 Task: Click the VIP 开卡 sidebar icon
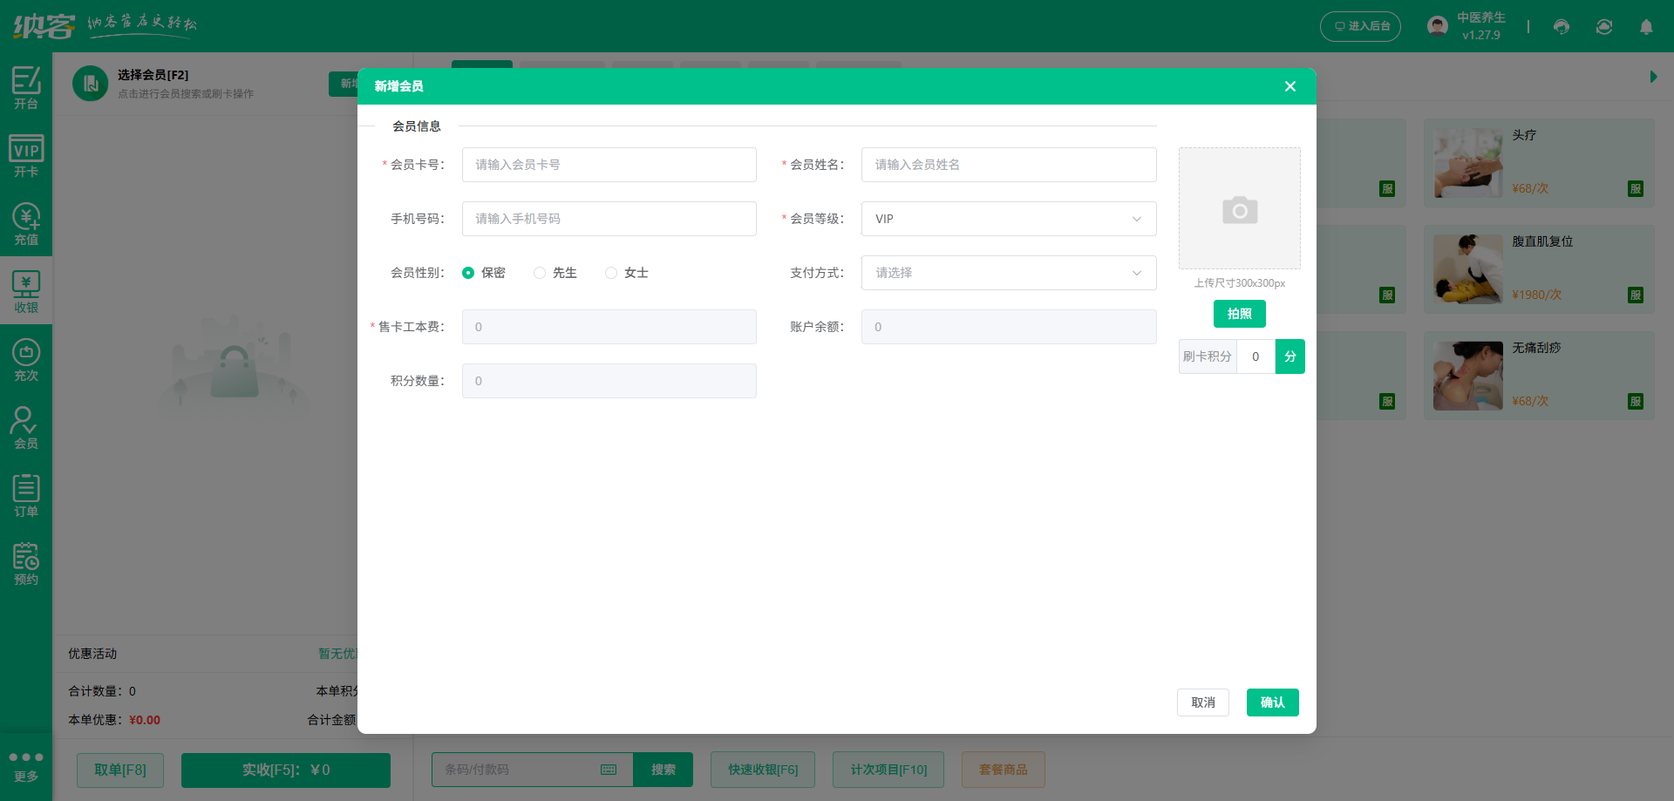tap(26, 155)
